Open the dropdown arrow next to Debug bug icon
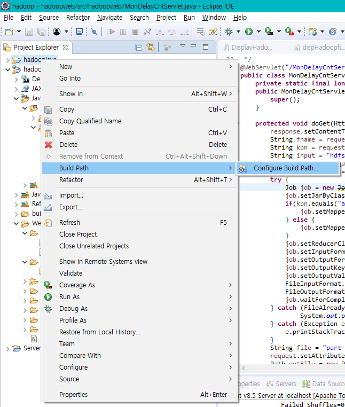The image size is (345, 407). click(238, 32)
